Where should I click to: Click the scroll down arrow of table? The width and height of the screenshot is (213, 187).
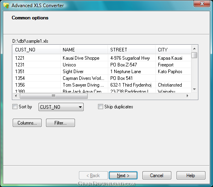(194, 89)
